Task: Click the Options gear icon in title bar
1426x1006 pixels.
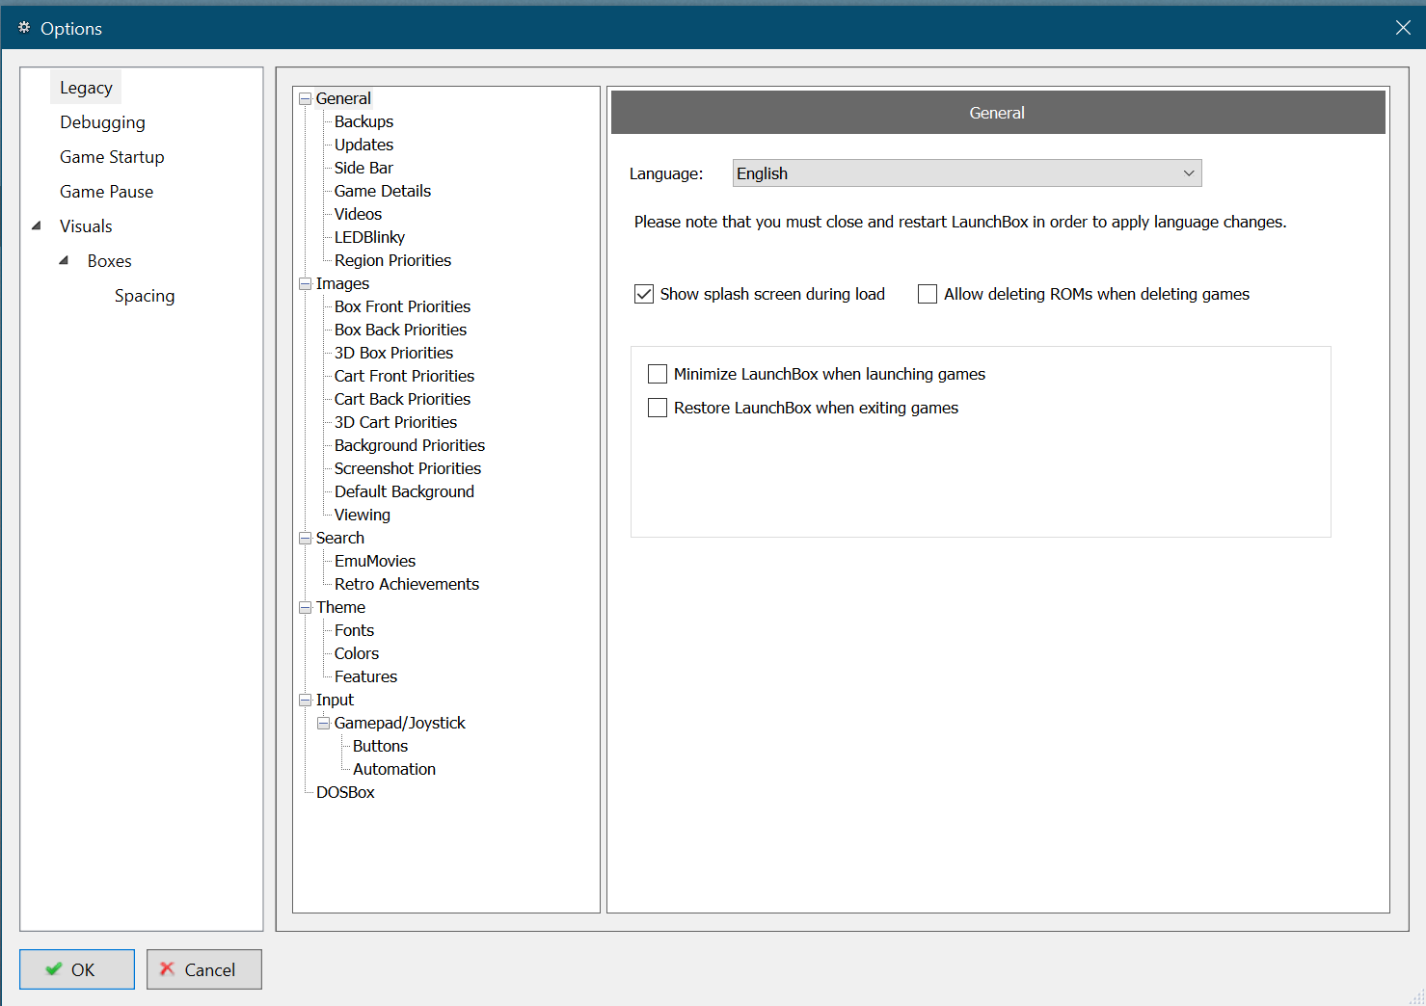Action: [x=24, y=28]
